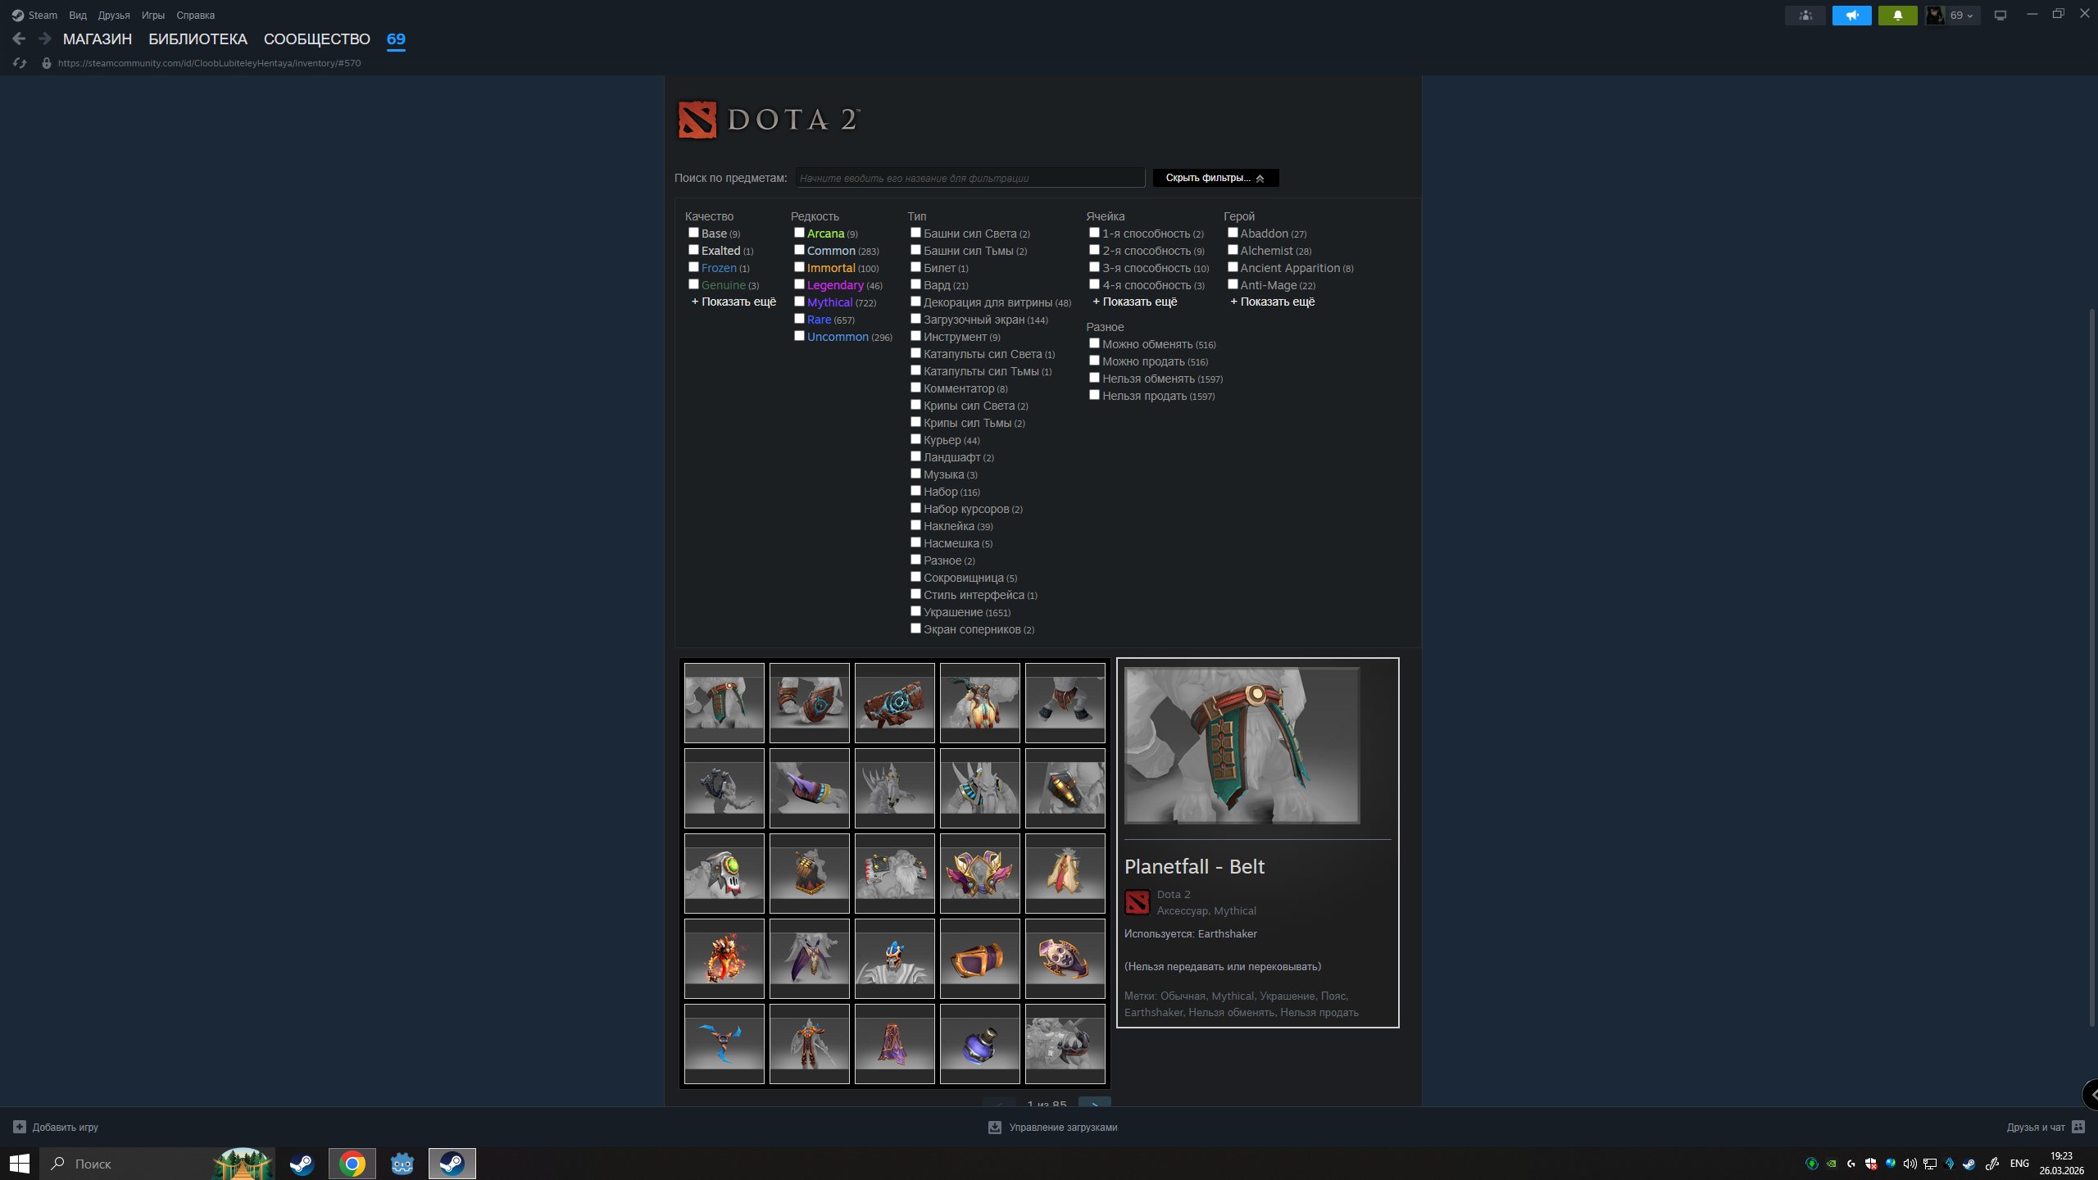Open the account dropdown labeled 69
Image resolution: width=2098 pixels, height=1180 pixels.
[1952, 15]
